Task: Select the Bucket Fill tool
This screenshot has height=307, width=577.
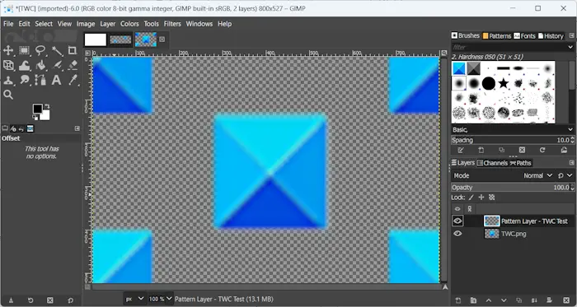Action: [40, 65]
